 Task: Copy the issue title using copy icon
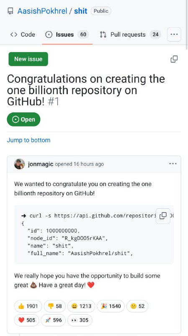click(x=174, y=59)
